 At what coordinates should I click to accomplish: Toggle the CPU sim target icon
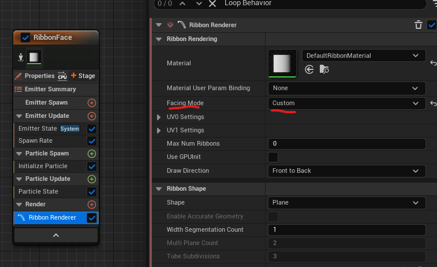tap(62, 76)
